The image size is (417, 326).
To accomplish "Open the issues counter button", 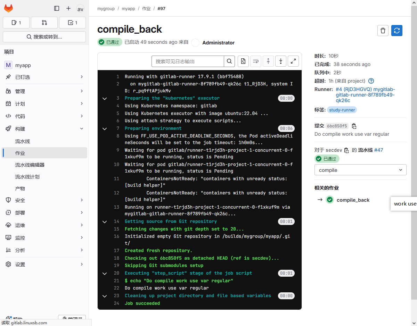I will (x=16, y=23).
